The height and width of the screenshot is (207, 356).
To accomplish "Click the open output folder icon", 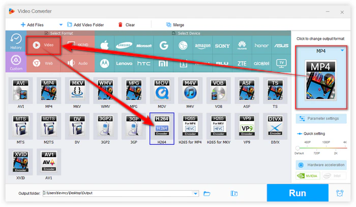I will coord(207,193).
